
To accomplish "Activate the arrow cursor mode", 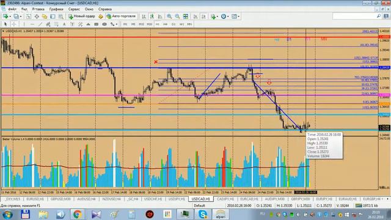I will 5,24.
